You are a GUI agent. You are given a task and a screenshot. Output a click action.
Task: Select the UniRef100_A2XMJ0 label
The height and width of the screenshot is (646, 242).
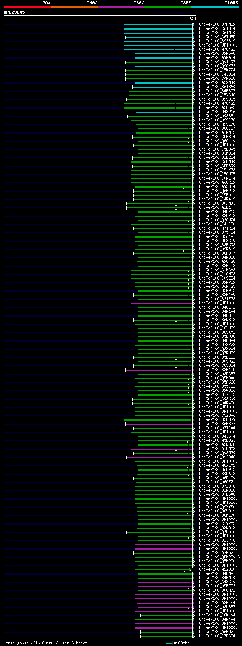coord(217,82)
